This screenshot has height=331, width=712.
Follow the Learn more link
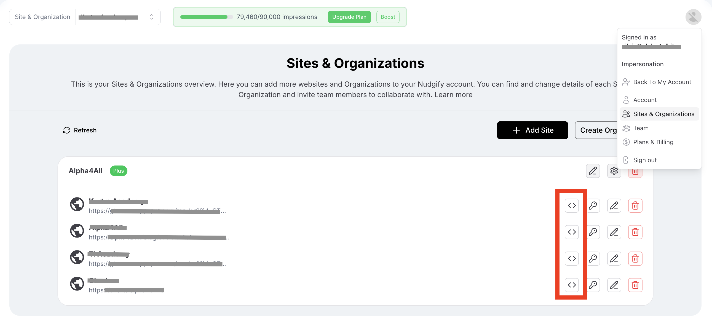coord(453,95)
